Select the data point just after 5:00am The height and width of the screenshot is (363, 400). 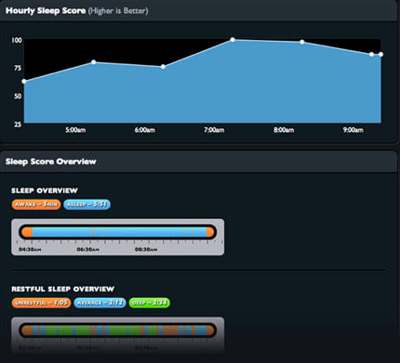point(94,62)
